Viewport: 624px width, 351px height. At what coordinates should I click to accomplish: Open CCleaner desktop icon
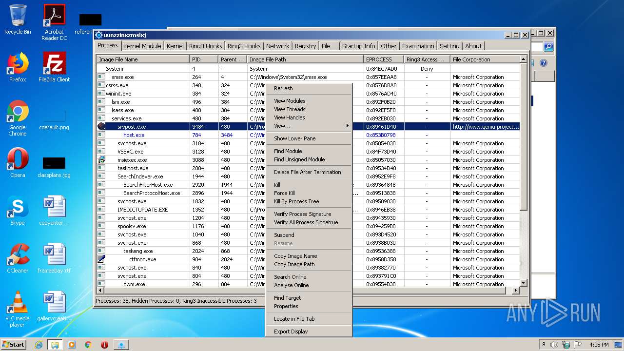[18, 258]
